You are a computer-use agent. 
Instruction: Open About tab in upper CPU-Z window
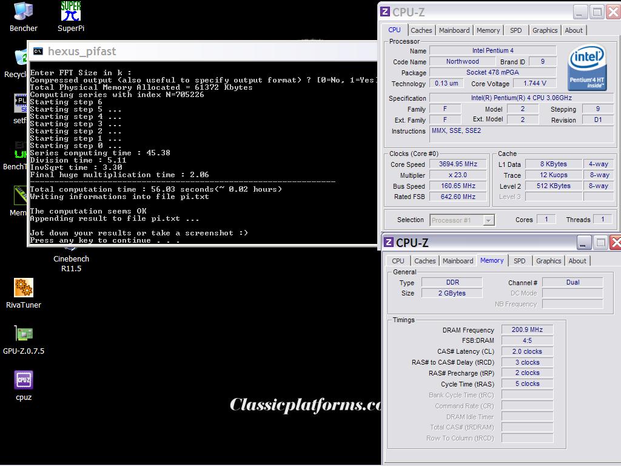pos(574,30)
